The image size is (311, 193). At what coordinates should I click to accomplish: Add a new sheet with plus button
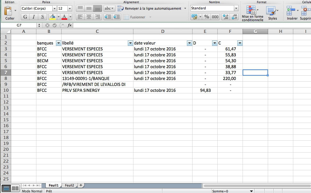pos(81,185)
